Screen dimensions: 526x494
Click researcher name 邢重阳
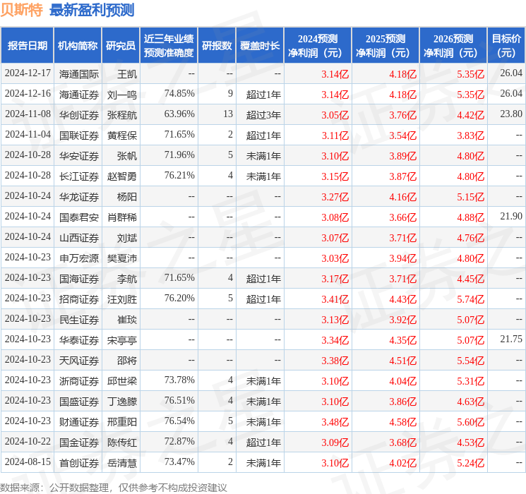pos(122,422)
